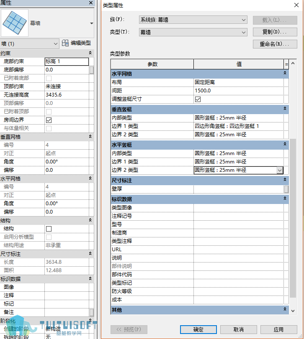
Task: Click the 参数 column header
Action: coord(152,64)
